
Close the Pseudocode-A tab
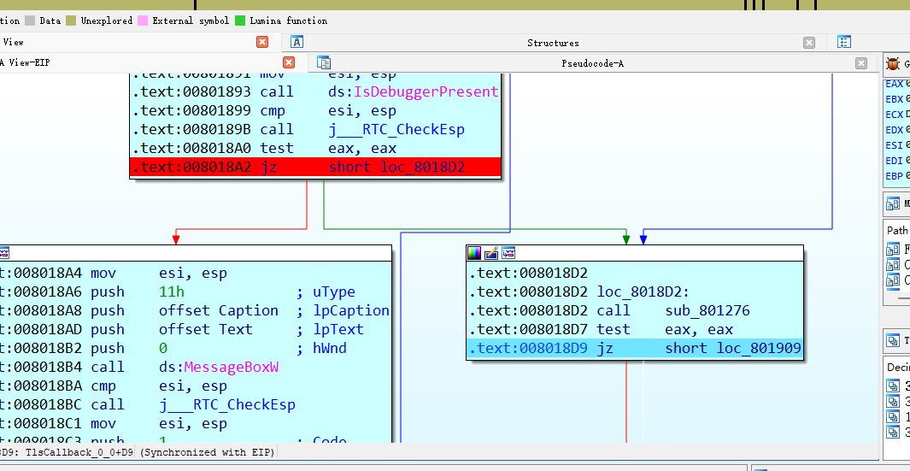(861, 63)
